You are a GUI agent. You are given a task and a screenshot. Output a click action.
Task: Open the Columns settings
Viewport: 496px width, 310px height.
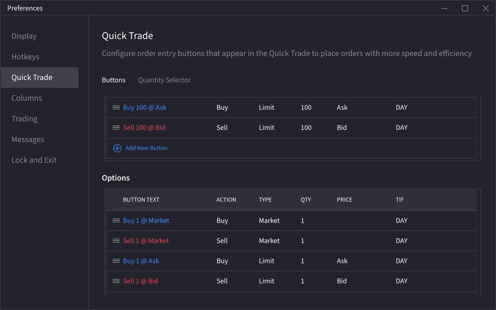click(26, 98)
